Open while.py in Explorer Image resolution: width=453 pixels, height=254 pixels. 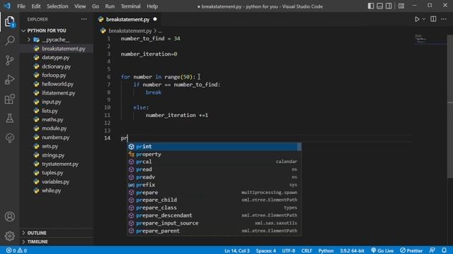coord(52,190)
